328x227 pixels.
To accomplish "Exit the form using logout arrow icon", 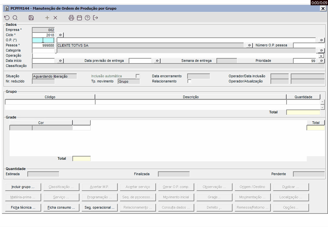I will 96,18.
